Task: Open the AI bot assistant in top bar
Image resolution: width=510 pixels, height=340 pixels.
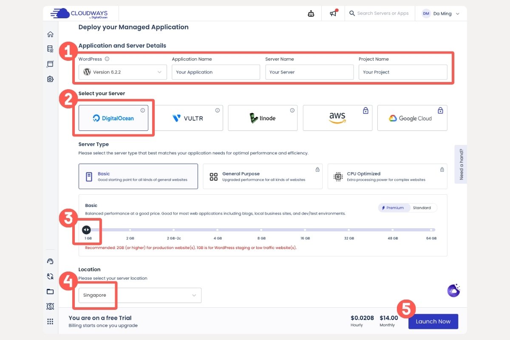Action: pyautogui.click(x=311, y=13)
